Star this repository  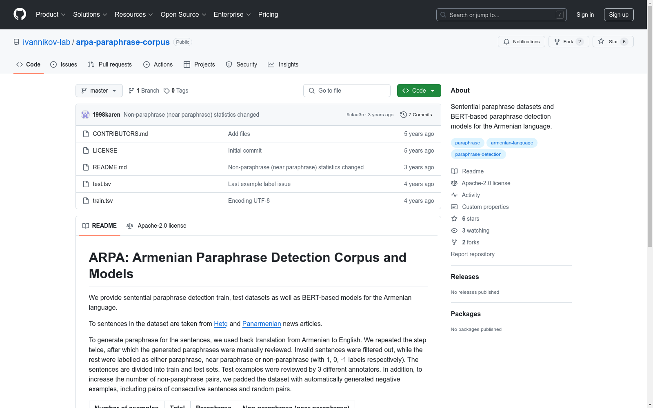(613, 42)
